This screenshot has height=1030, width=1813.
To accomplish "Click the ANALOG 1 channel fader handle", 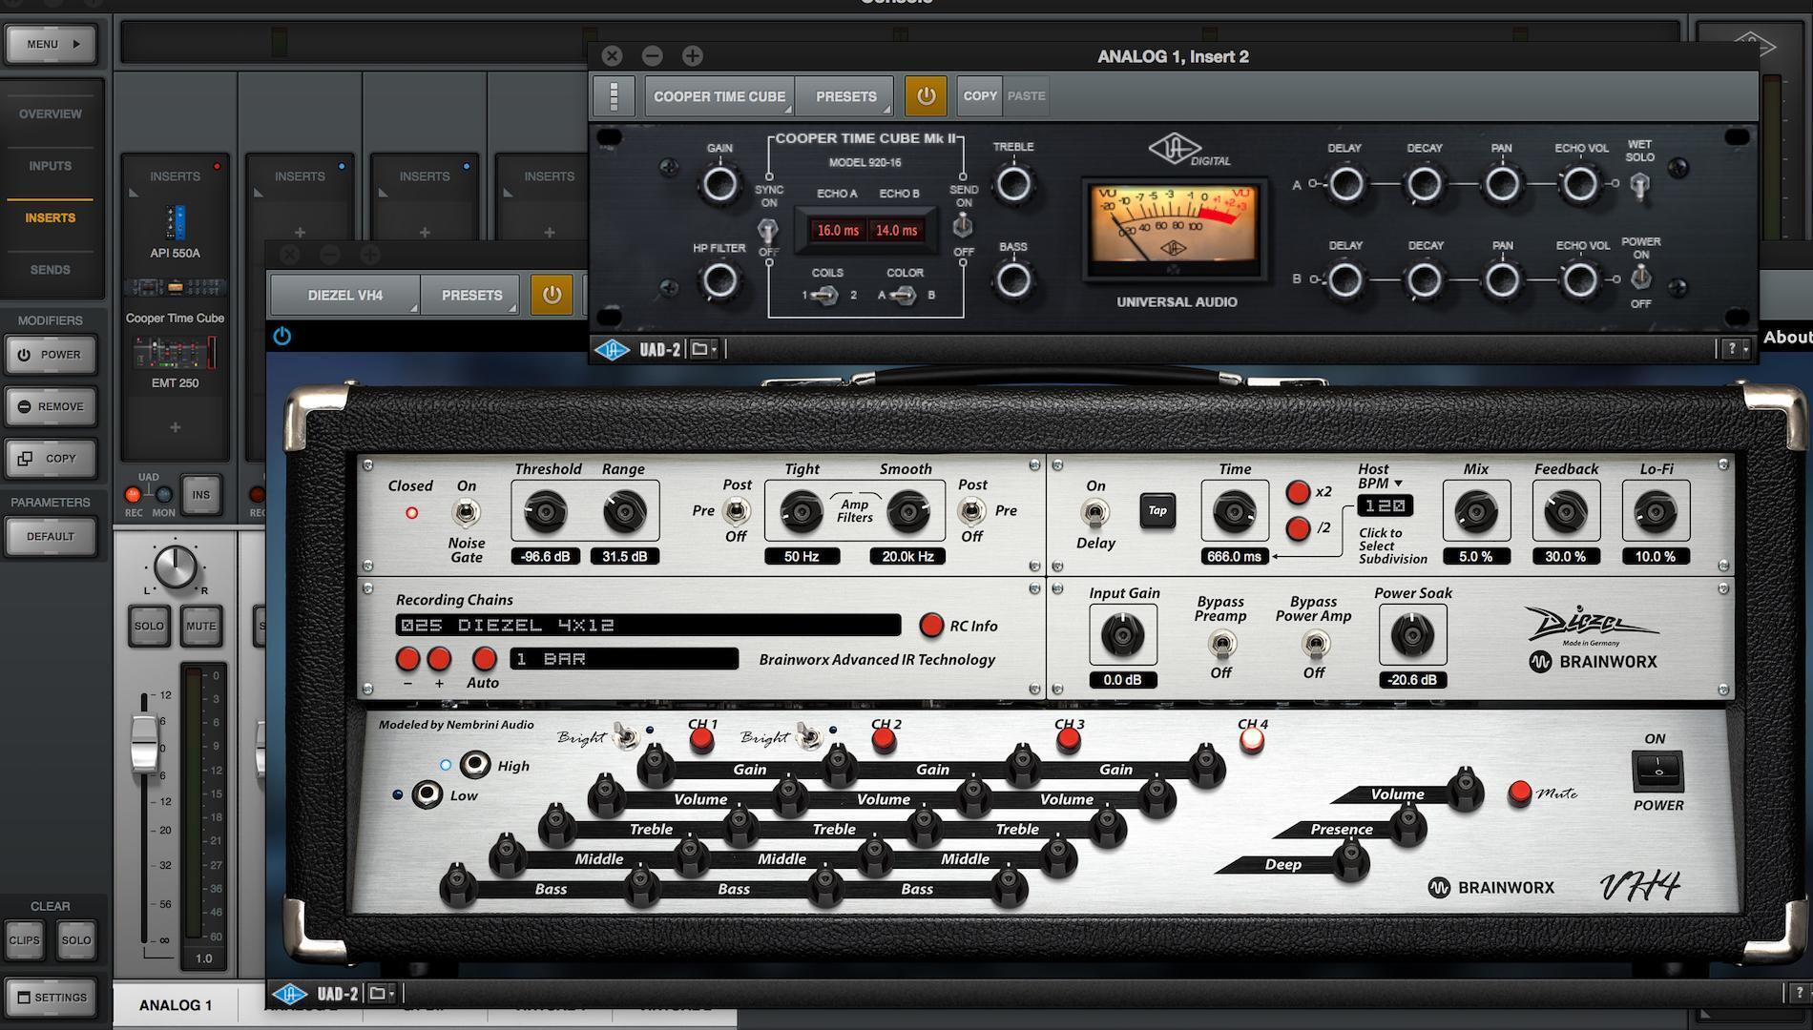I will point(144,742).
